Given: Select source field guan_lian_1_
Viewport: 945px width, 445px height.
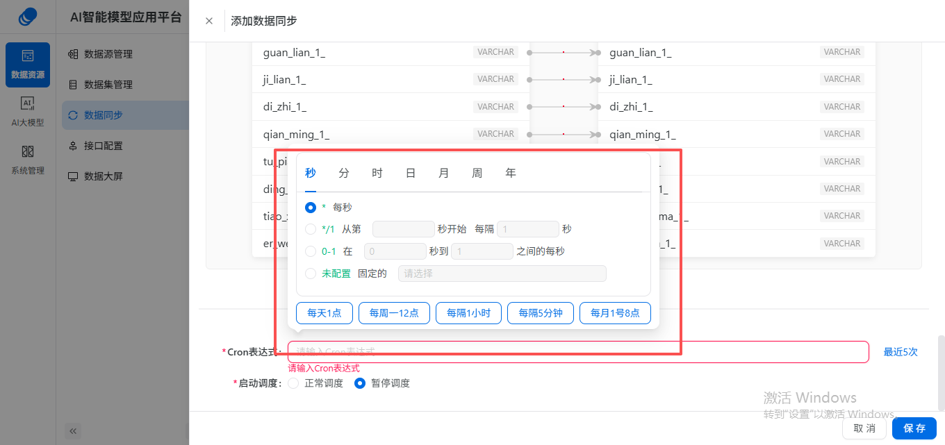Looking at the screenshot, I should click(x=295, y=52).
